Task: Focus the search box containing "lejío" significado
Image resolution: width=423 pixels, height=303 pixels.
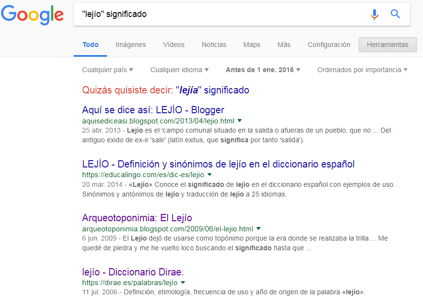Action: pos(242,14)
